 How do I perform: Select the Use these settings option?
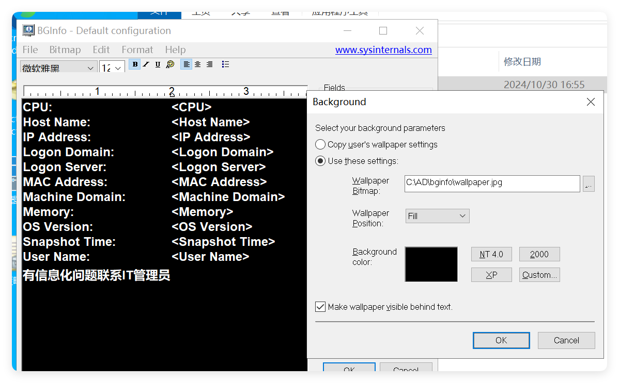click(x=320, y=160)
